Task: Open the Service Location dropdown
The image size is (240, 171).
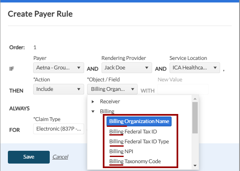Action: (195, 68)
